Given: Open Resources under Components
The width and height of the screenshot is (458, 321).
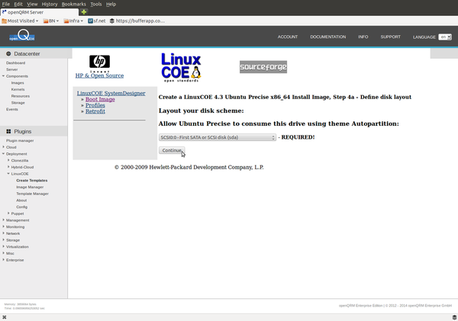Looking at the screenshot, I should pos(21,96).
